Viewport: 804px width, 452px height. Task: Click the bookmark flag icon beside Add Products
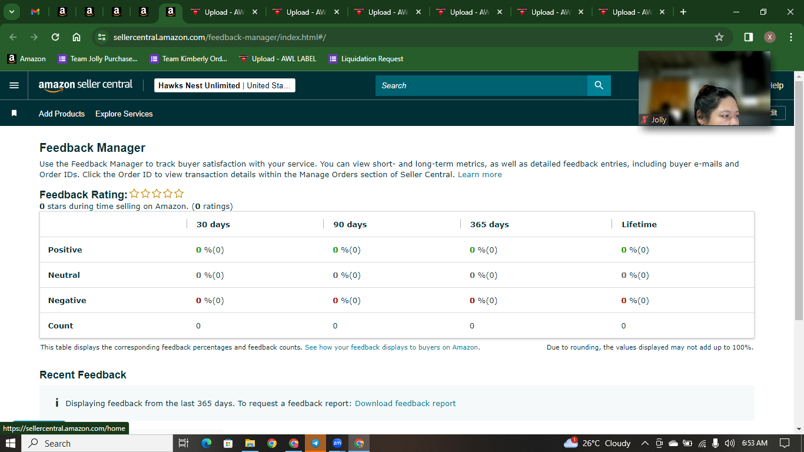coord(14,113)
